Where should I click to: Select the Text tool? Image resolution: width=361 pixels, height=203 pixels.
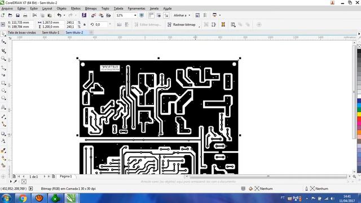(x=3, y=108)
